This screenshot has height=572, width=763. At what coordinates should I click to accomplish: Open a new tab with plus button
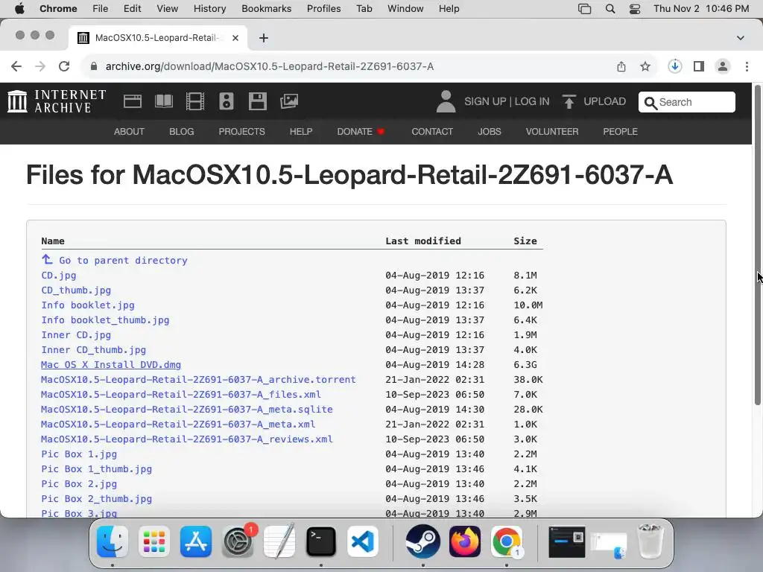click(x=264, y=38)
